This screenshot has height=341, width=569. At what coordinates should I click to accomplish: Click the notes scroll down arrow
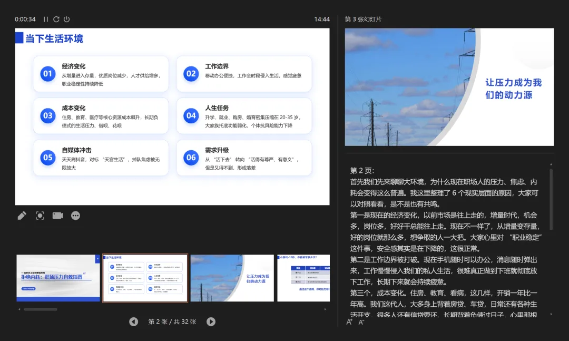551,315
